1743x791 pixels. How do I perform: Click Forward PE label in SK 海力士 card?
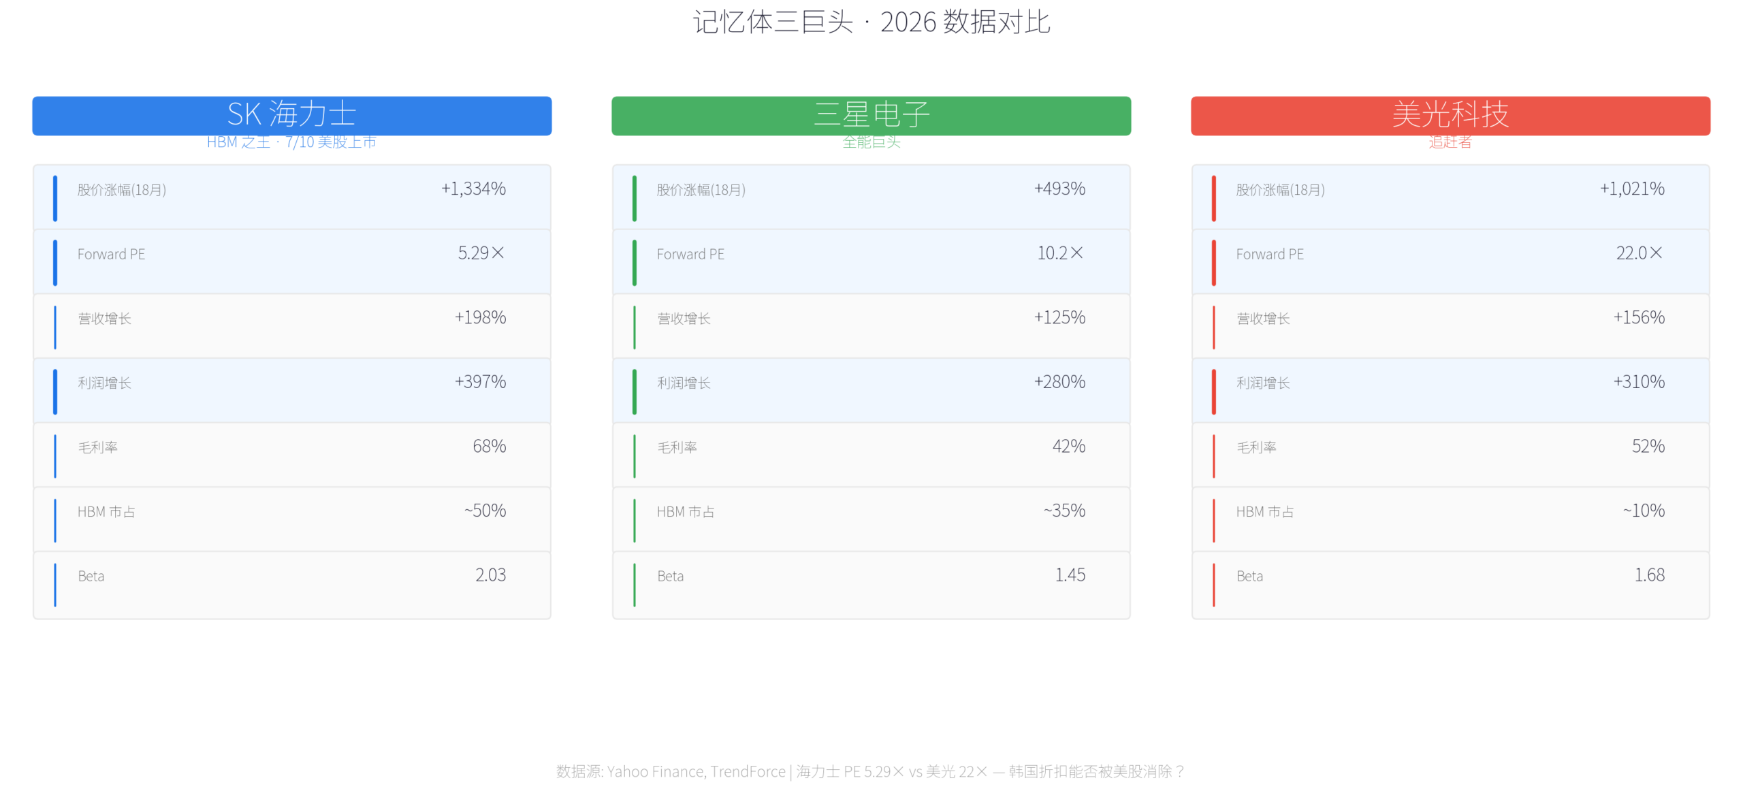pos(111,254)
